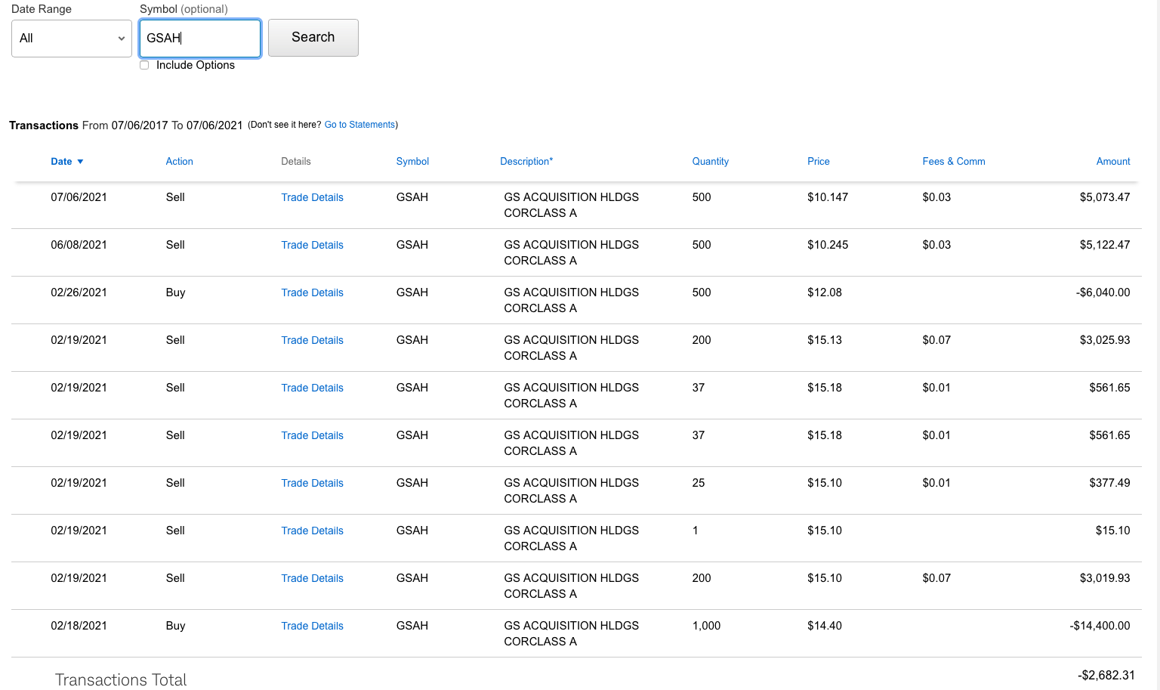Sort transactions by Symbol column
Viewport: 1160px width, 690px height.
[x=412, y=162]
